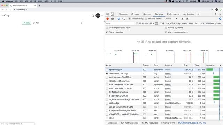Select the Network tab
The width and height of the screenshot is (223, 125).
159,14
